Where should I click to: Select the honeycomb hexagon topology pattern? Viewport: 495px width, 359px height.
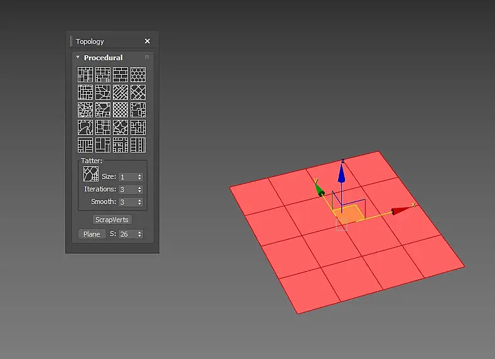point(138,75)
